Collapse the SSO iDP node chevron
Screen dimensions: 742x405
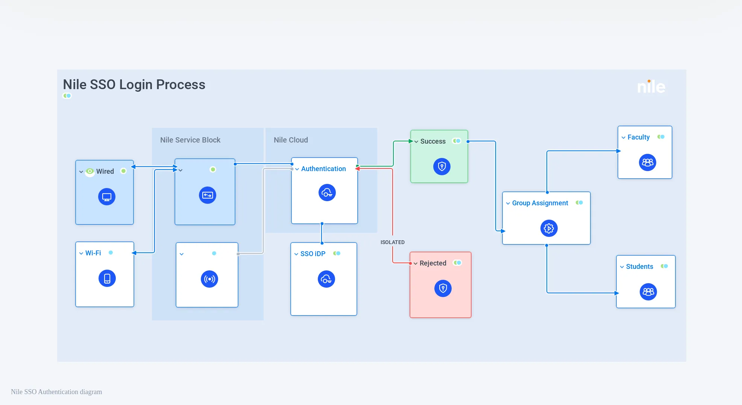[296, 254]
